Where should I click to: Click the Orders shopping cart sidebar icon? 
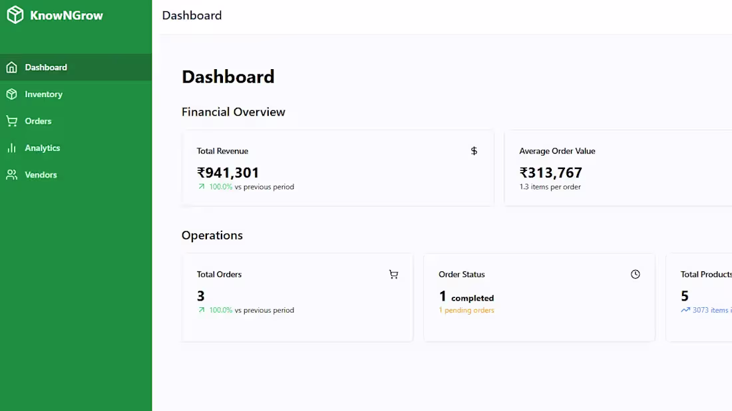click(11, 121)
